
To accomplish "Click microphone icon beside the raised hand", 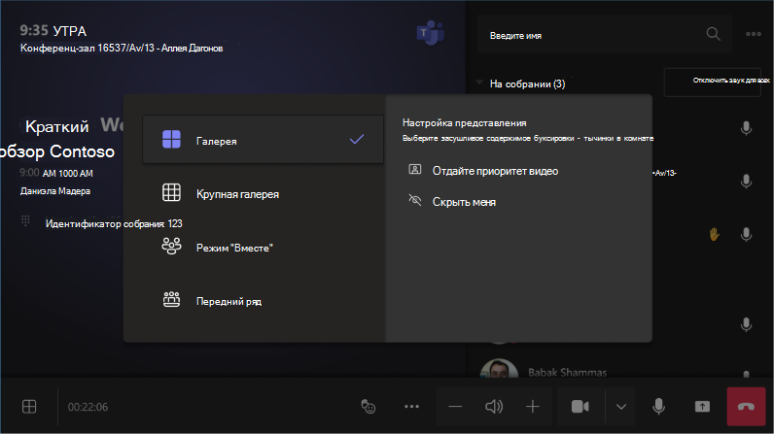I will (747, 235).
